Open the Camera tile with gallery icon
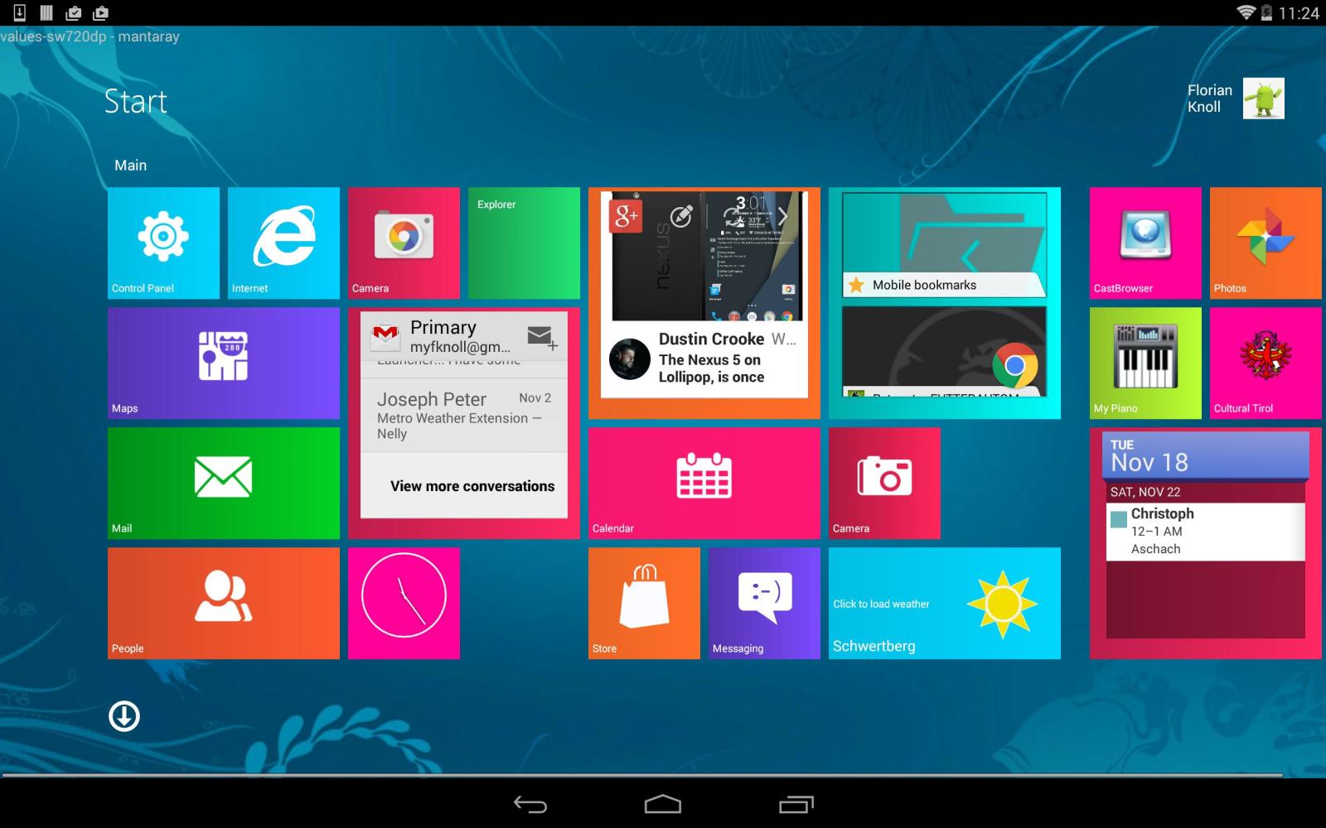 click(x=404, y=242)
